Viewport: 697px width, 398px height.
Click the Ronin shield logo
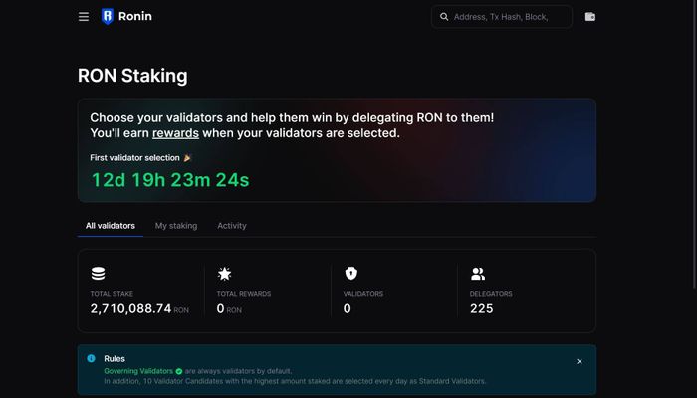point(108,17)
